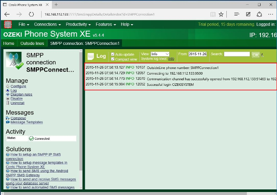The image size is (277, 195).
Task: Open the Ozeki grid launcher icon
Action: tap(8, 24)
